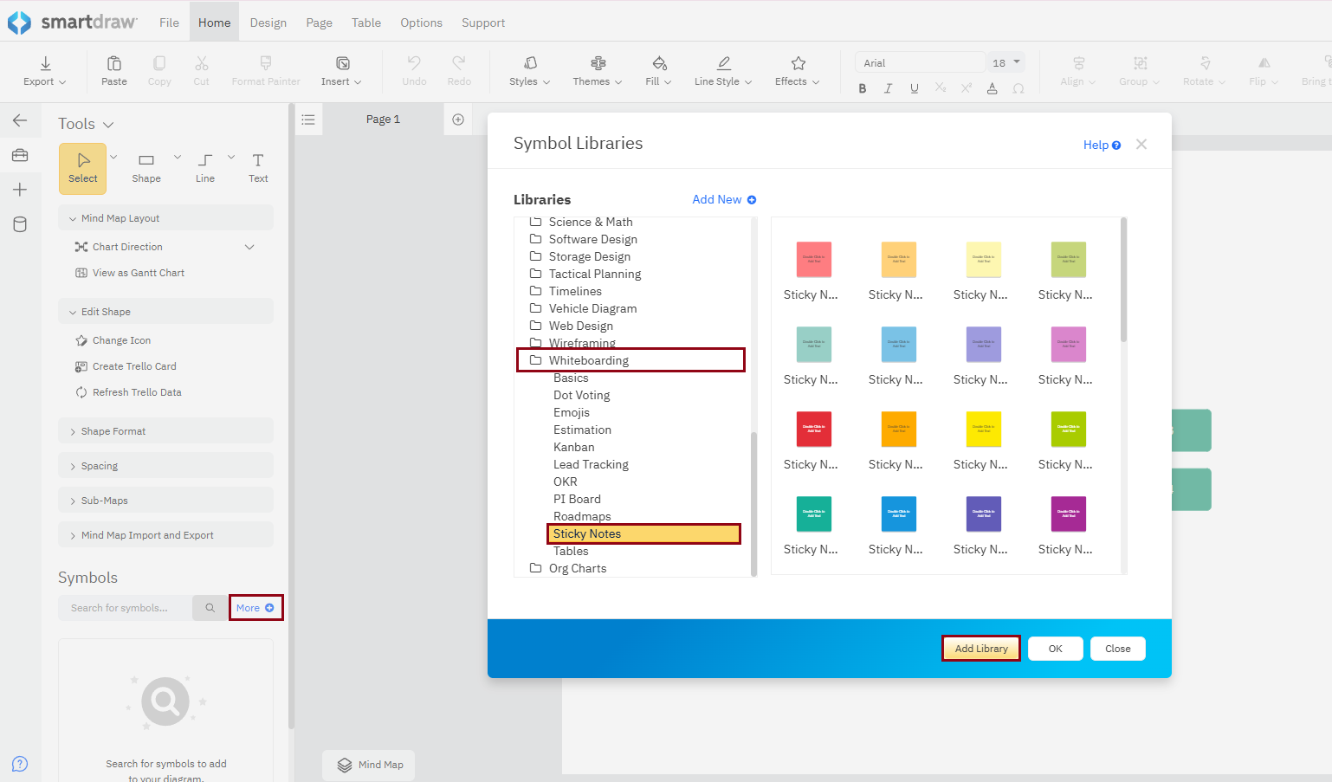Toggle bold text formatting
This screenshot has width=1332, height=782.
click(862, 88)
